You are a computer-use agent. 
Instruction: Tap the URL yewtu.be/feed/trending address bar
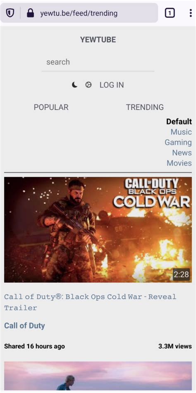(x=79, y=13)
